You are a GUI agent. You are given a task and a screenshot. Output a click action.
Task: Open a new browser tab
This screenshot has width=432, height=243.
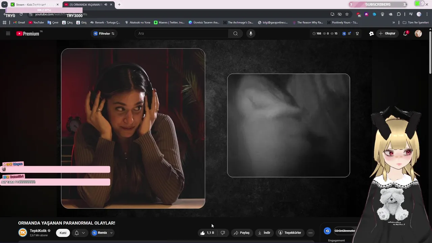point(119,5)
